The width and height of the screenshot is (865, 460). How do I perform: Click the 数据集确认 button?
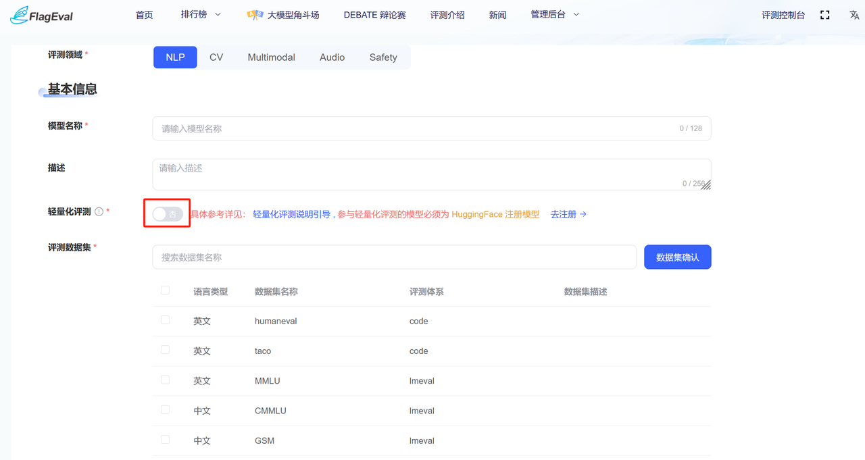click(677, 257)
